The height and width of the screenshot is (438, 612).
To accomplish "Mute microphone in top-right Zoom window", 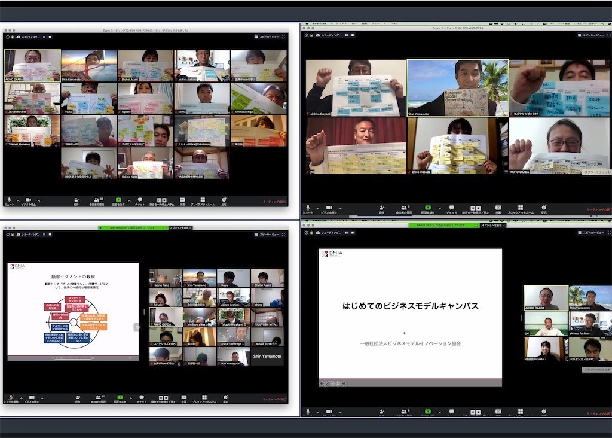I will [308, 209].
